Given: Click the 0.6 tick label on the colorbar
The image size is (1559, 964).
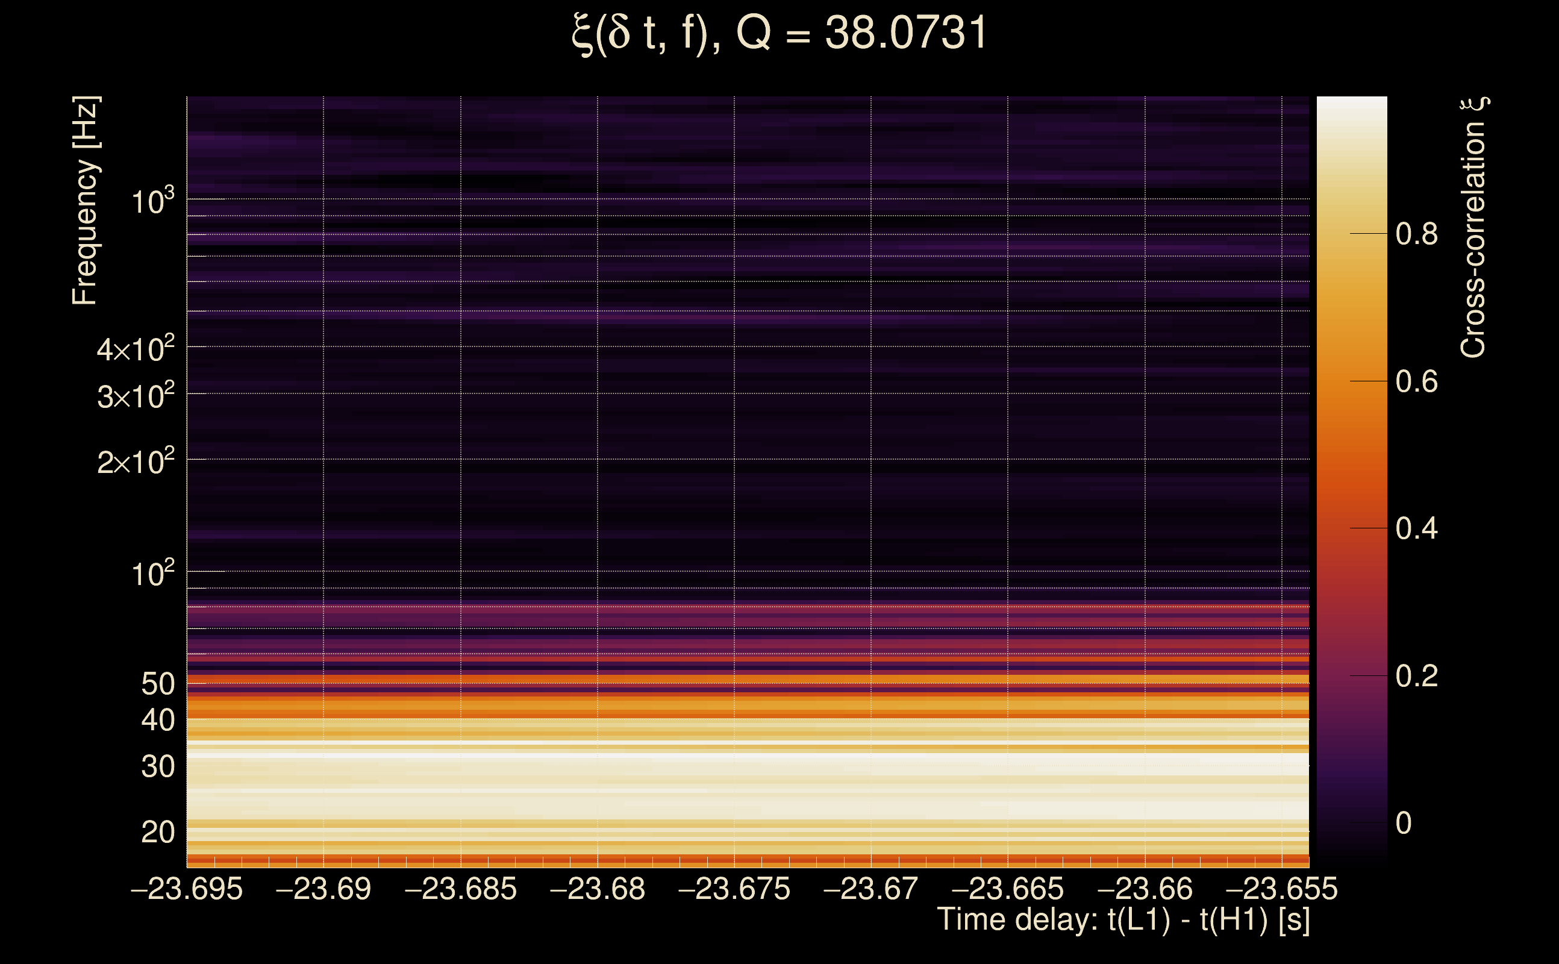Looking at the screenshot, I should [x=1416, y=382].
